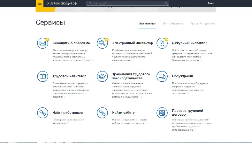
Task: Select the Все сервисы tab
Action: (x=147, y=24)
